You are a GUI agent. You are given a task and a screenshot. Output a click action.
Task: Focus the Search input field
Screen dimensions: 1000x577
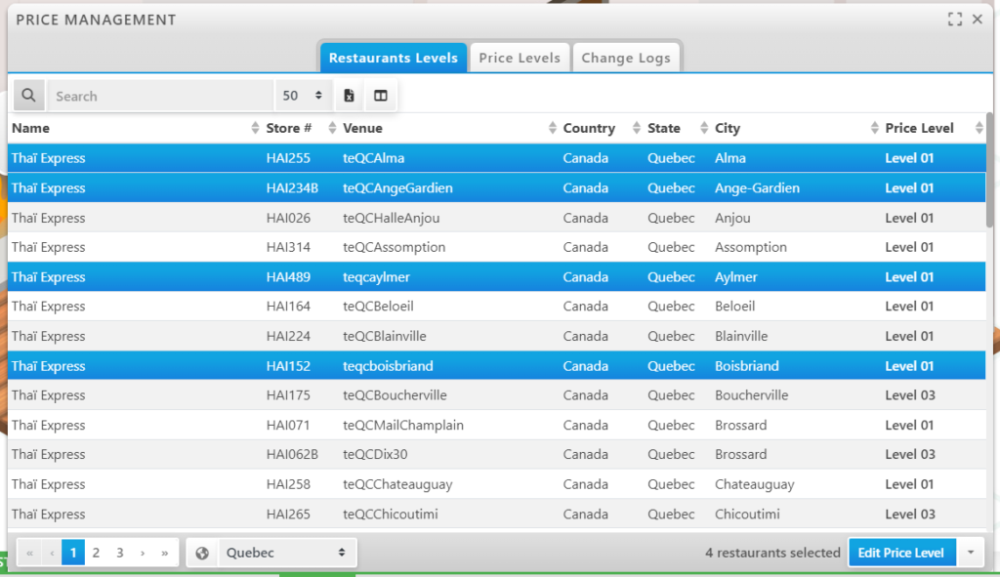(x=161, y=96)
